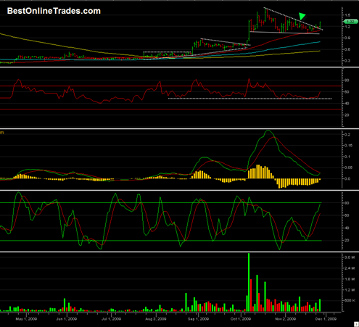Select the Sep 1, 2009 date label
359x327 pixels.
point(198,319)
